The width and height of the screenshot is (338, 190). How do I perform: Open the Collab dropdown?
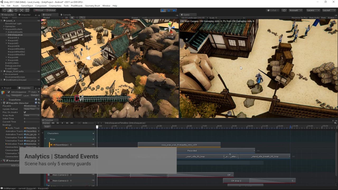point(273,10)
